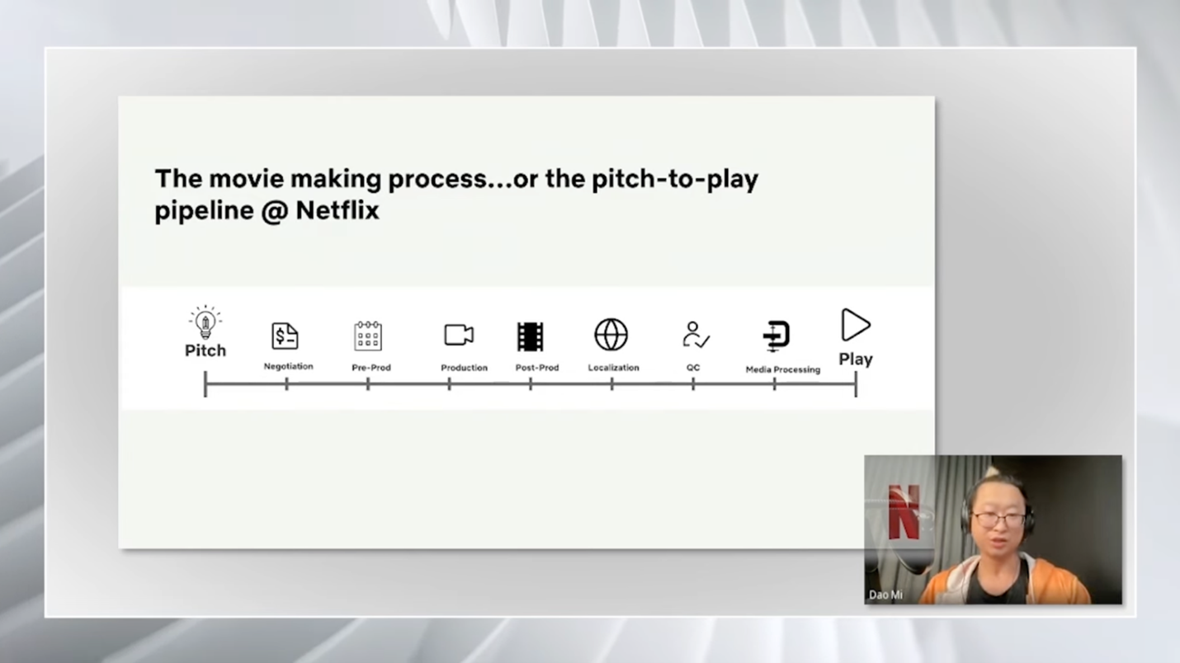Image resolution: width=1180 pixels, height=663 pixels.
Task: Click the Netflix N logo in webcam
Action: [904, 512]
